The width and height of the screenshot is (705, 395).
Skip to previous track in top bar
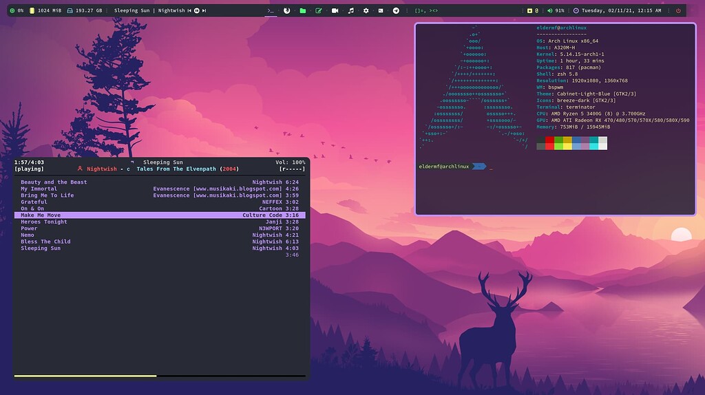coord(189,10)
